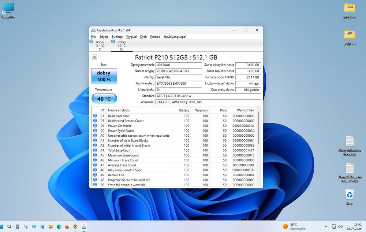Image resolution: width=366 pixels, height=232 pixels.
Task: Click the CrystalDiskInfo taskbar icon
Action: [84, 227]
